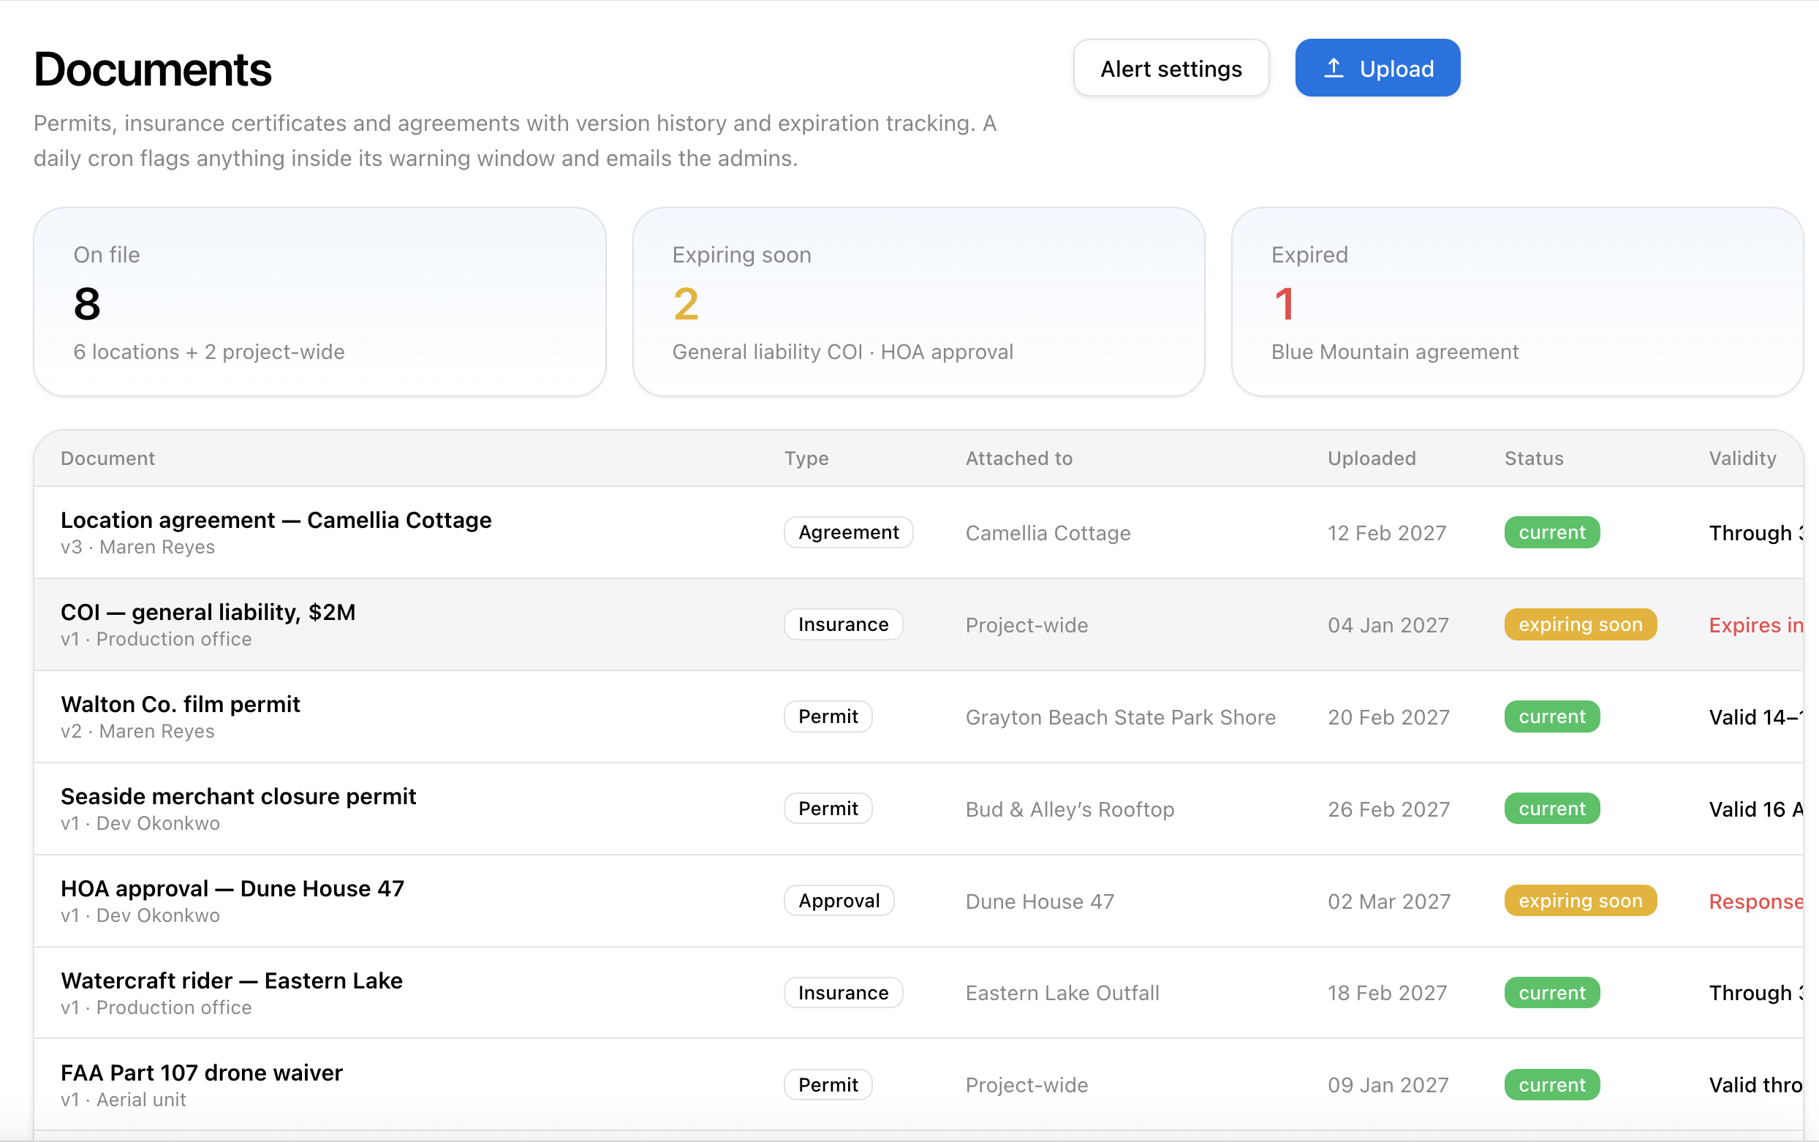
Task: Open Walton Co. film permit document
Action: pyautogui.click(x=181, y=704)
